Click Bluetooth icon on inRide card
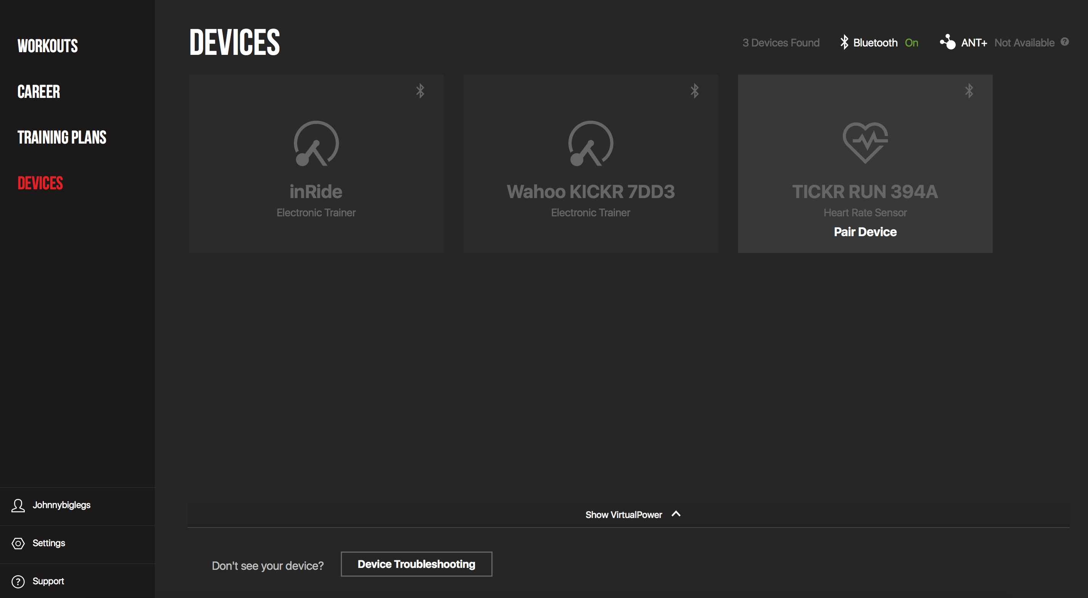The image size is (1088, 598). coord(420,91)
